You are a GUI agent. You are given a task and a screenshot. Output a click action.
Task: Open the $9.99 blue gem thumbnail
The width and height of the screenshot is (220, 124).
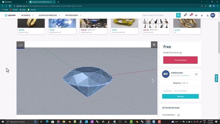pyautogui.click(x=62, y=23)
